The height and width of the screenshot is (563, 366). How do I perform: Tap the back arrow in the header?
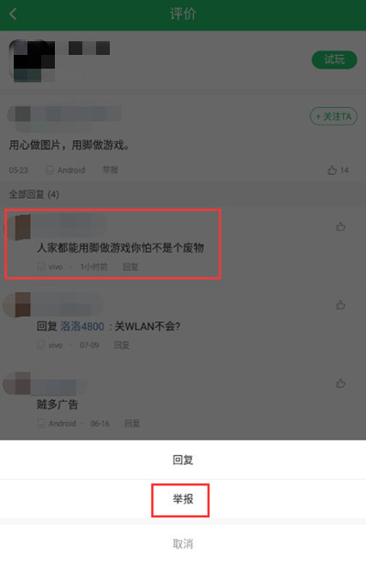pos(14,14)
